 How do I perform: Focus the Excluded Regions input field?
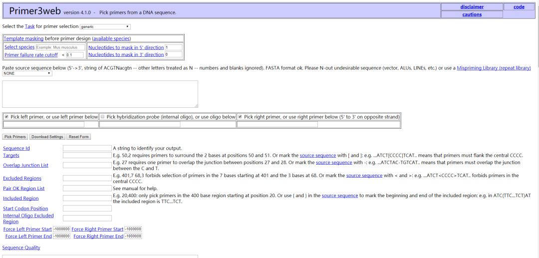[87, 178]
